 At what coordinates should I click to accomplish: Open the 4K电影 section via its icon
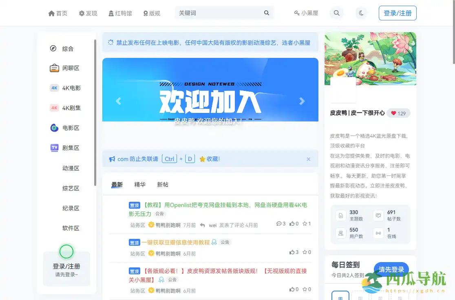[x=53, y=88]
